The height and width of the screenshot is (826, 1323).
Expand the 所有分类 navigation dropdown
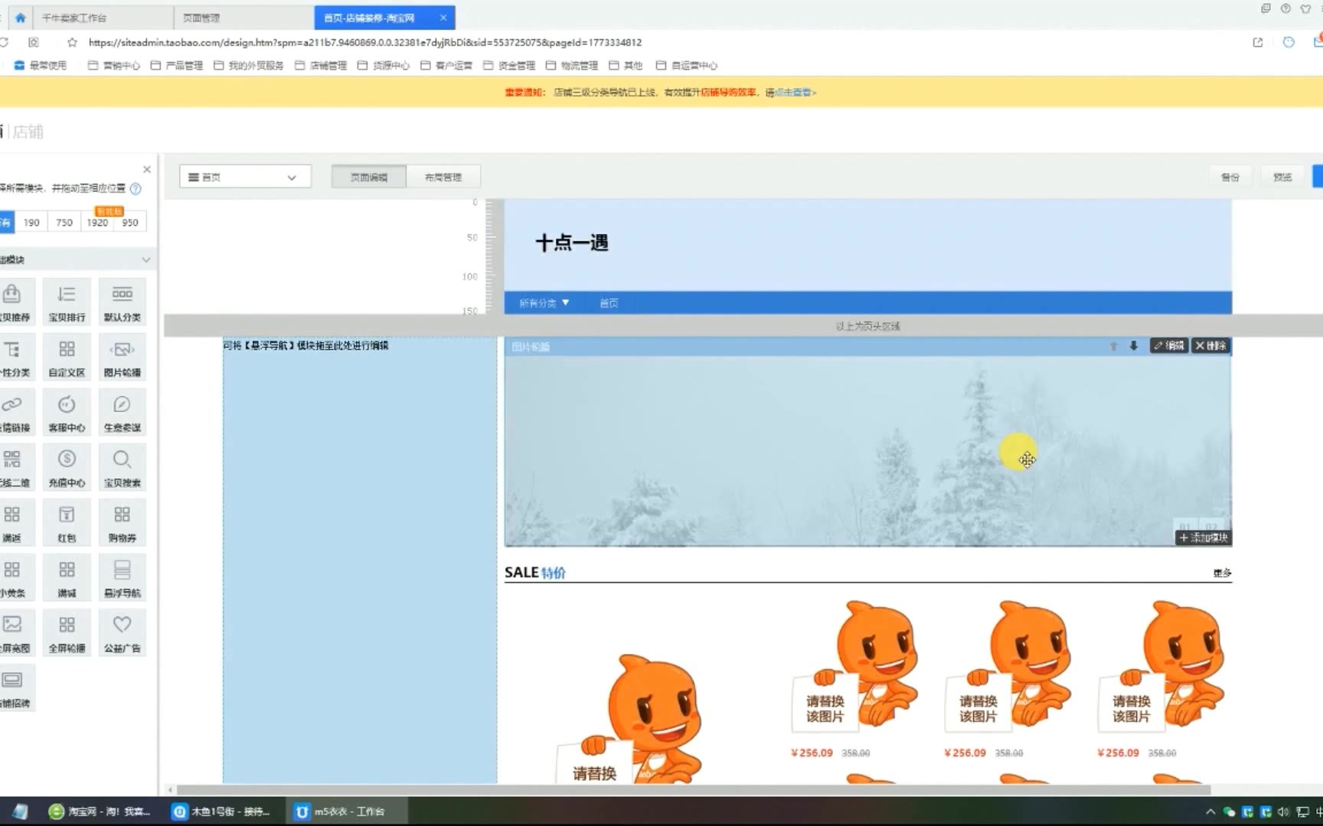tap(544, 303)
